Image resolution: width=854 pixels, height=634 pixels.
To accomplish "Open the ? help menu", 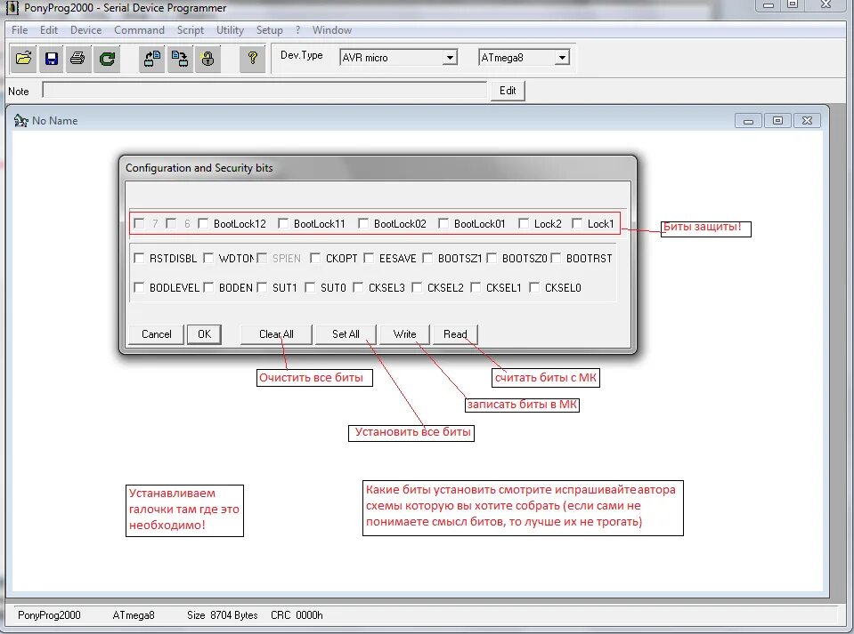I will 298,30.
